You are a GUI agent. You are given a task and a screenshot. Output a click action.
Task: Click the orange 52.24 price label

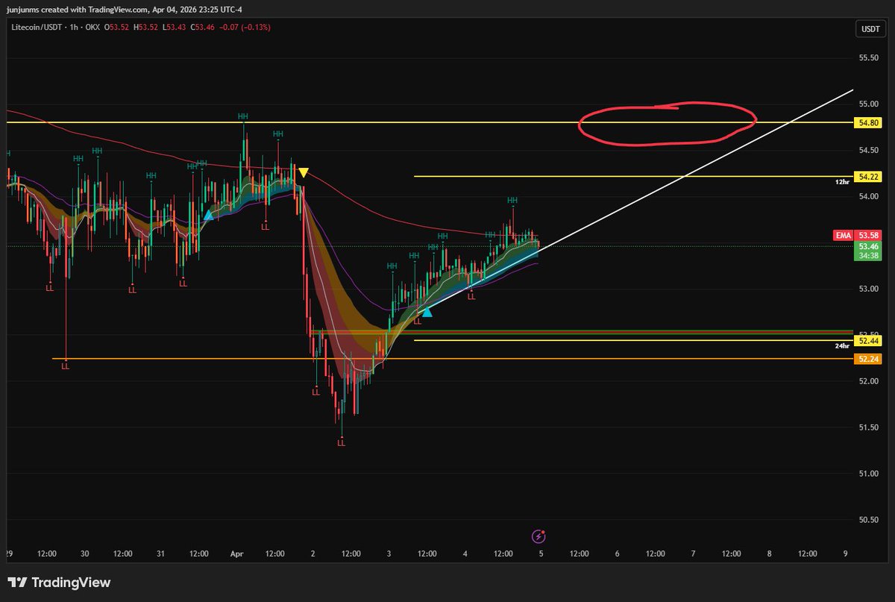pyautogui.click(x=867, y=359)
